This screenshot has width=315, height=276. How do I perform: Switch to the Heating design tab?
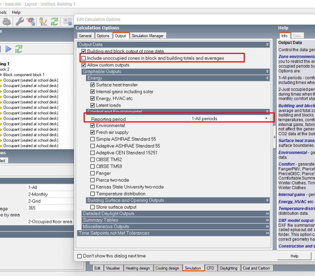[x=138, y=268]
